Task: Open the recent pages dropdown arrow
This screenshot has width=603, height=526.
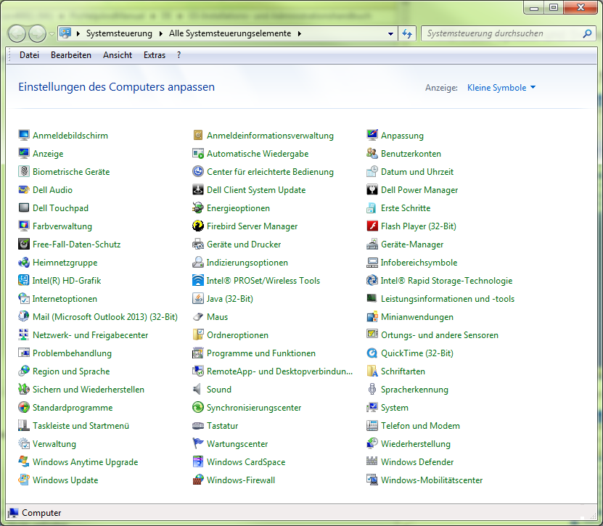Action: coord(52,34)
